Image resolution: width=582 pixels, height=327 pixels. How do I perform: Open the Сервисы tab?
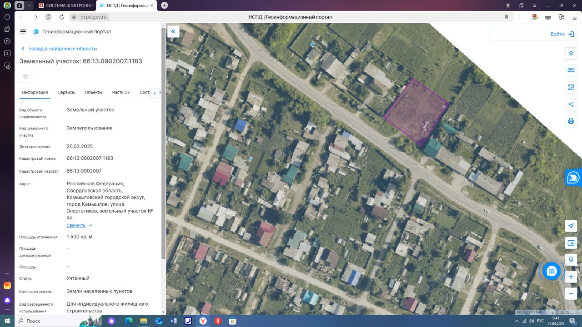(x=66, y=93)
